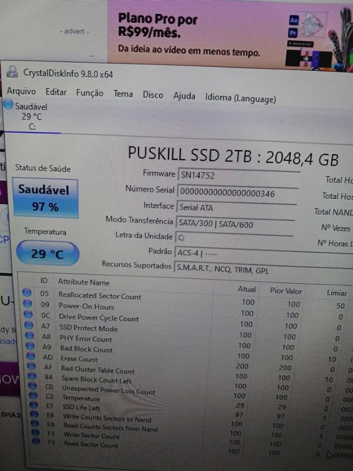Click the Temperature attribute status icon
The width and height of the screenshot is (353, 471).
pyautogui.click(x=33, y=395)
